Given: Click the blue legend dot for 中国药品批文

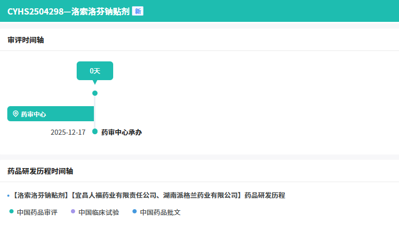Looking at the screenshot, I should click(x=135, y=212).
